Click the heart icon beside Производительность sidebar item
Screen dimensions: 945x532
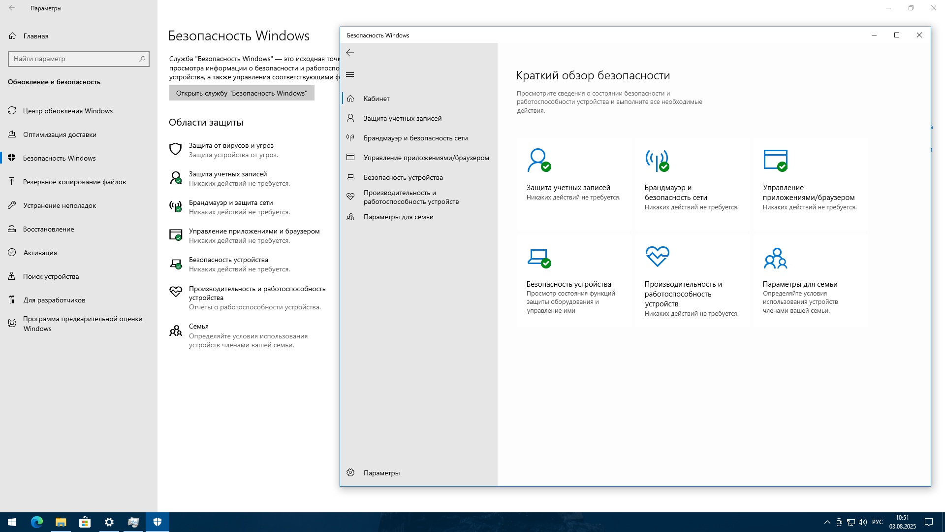350,197
